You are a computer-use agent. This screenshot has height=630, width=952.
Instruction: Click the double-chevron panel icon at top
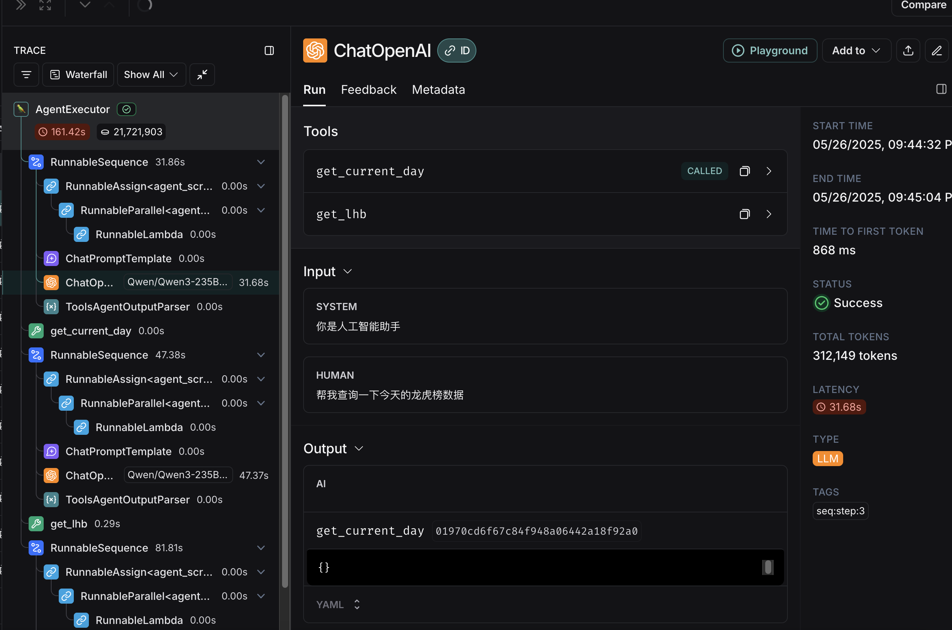pyautogui.click(x=21, y=5)
